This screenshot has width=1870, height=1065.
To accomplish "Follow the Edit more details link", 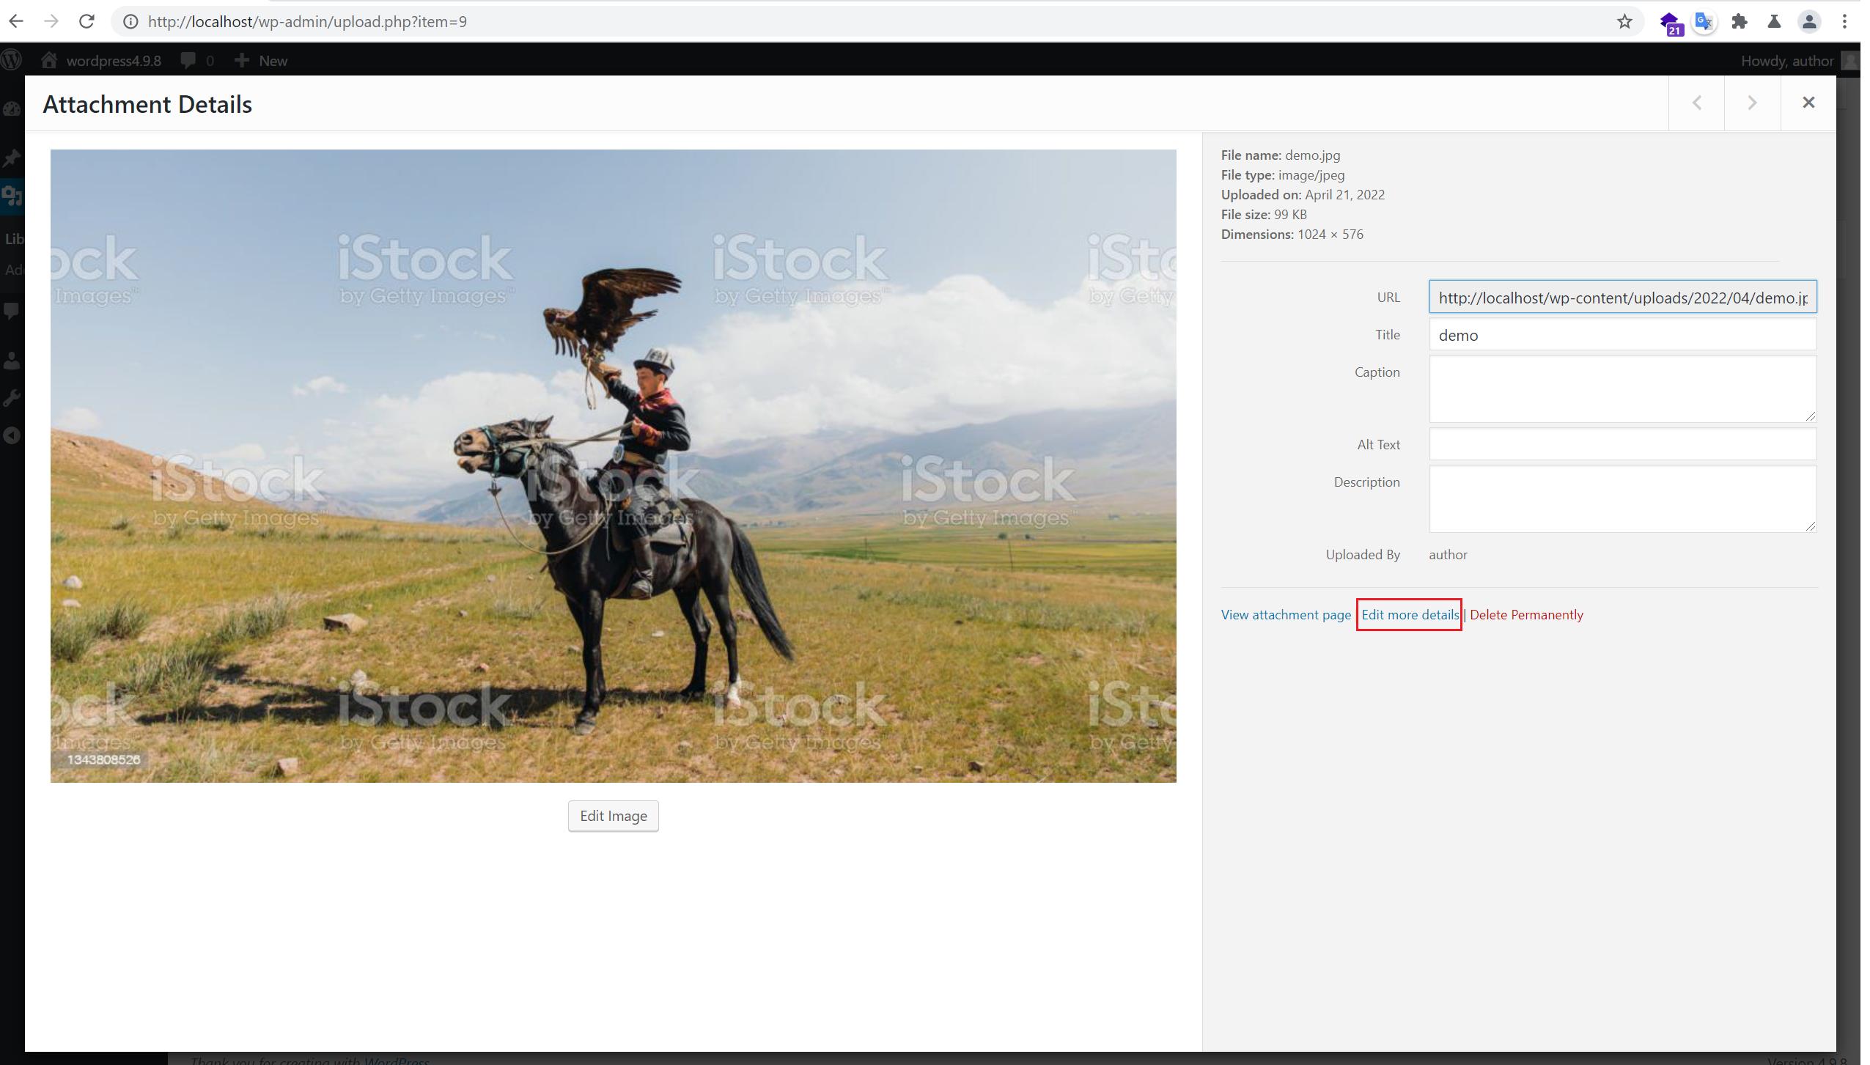I will click(1410, 615).
